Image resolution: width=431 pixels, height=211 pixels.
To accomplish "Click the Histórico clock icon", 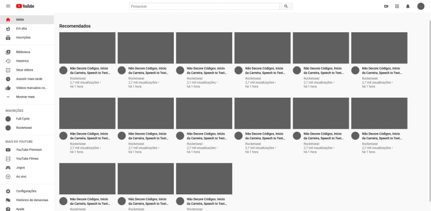I will click(8, 61).
